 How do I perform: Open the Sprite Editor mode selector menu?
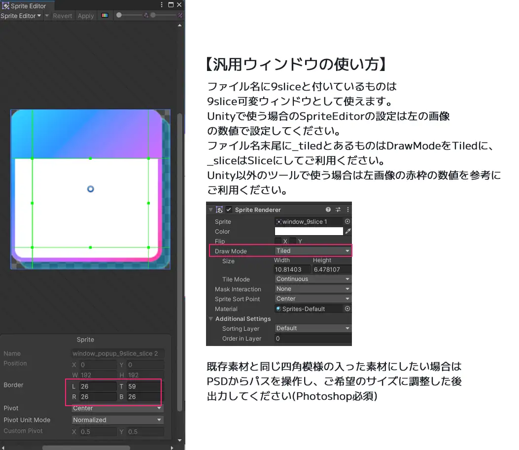pos(21,15)
